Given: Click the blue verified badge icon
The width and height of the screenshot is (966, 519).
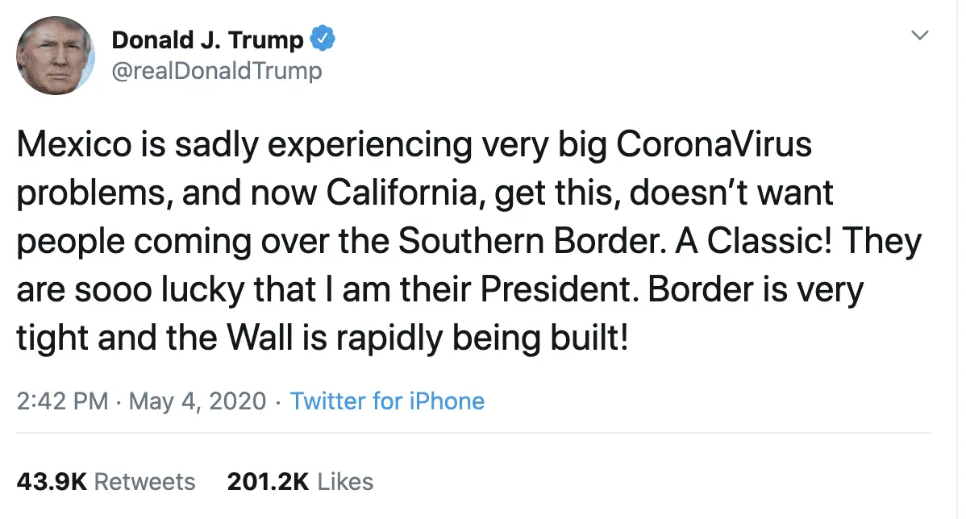Looking at the screenshot, I should 324,38.
